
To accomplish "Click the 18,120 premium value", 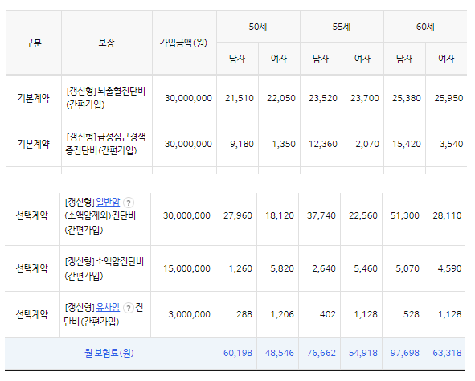I will point(280,215).
